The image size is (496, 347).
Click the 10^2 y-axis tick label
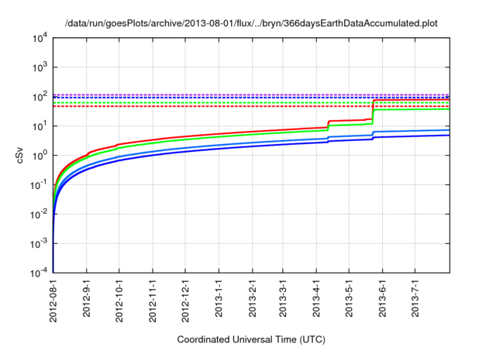[40, 97]
